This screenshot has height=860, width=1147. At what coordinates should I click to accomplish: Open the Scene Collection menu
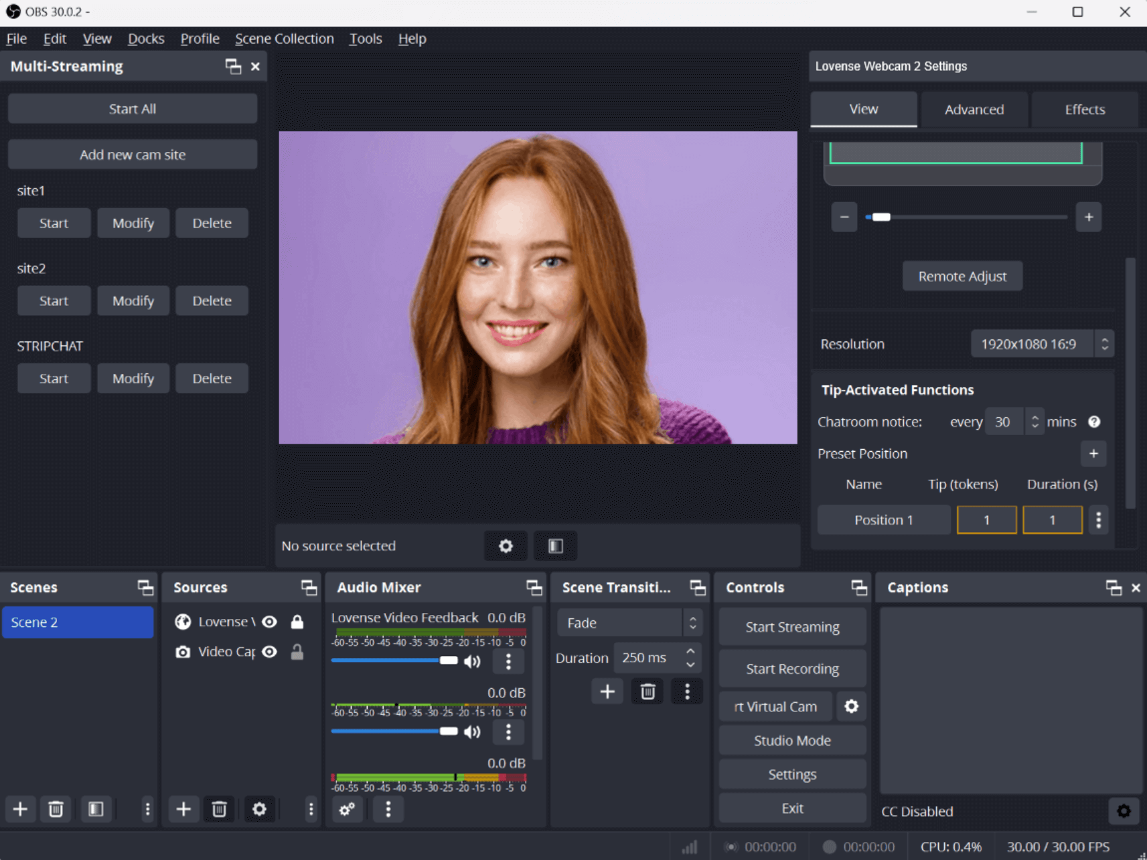click(284, 39)
